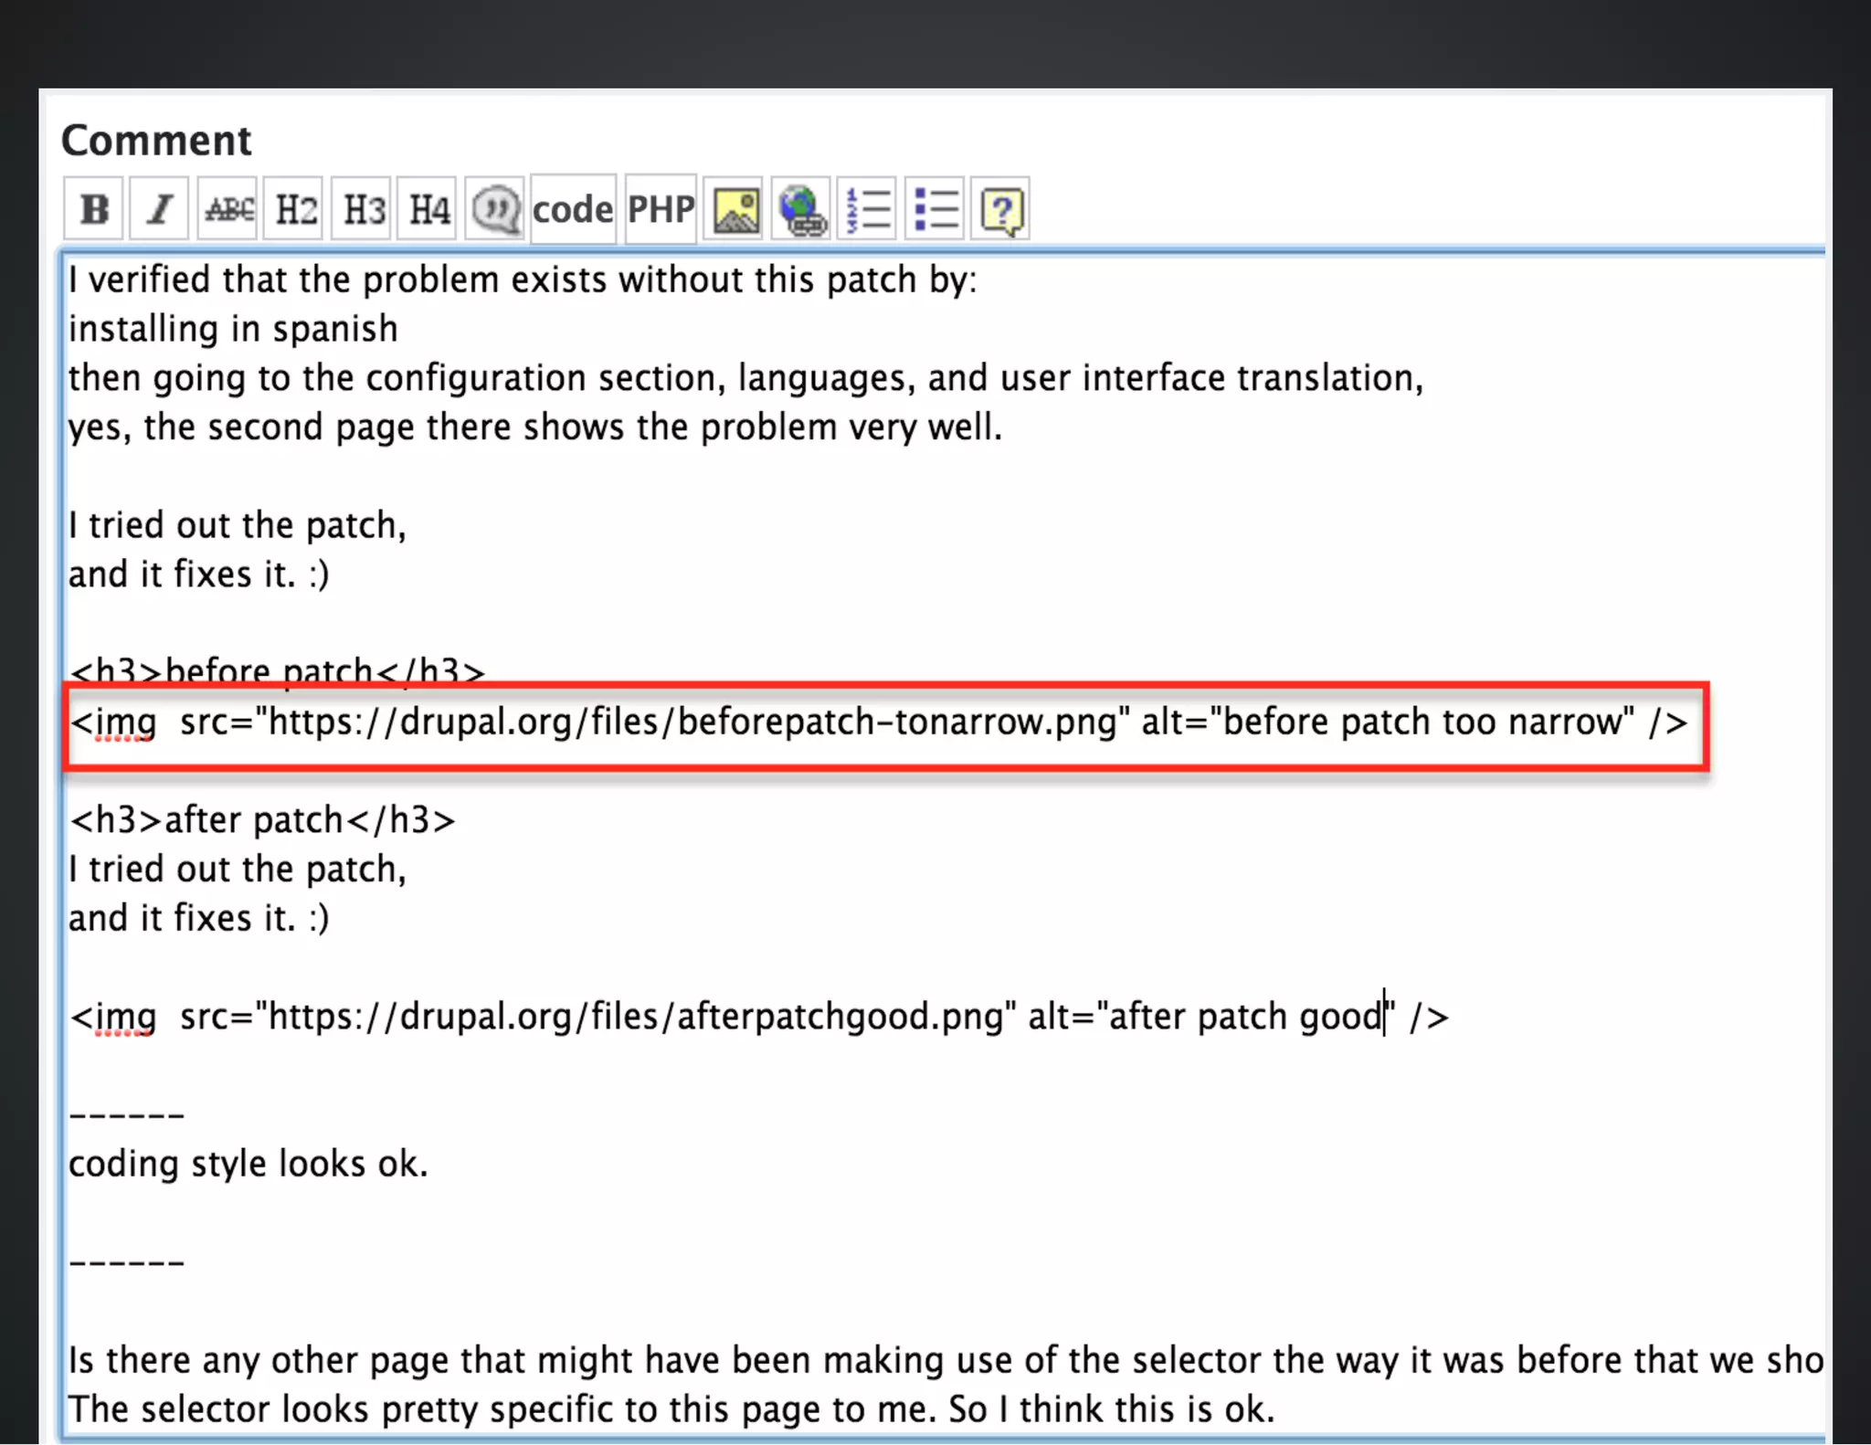Insert PHP code tags
1871x1445 pixels.
(x=661, y=209)
